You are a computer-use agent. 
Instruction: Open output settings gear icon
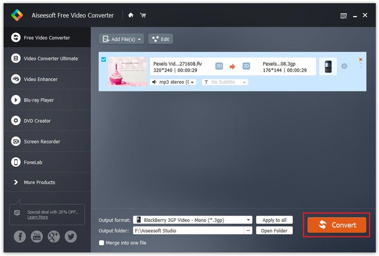344,66
